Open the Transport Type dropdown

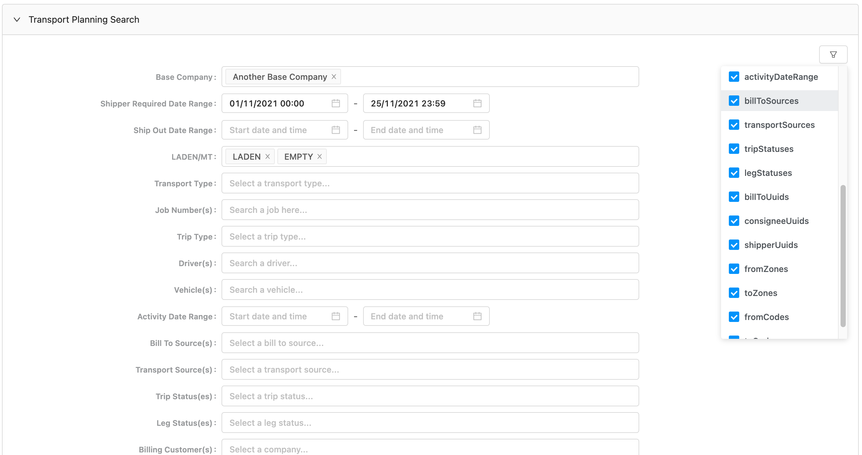pyautogui.click(x=430, y=183)
